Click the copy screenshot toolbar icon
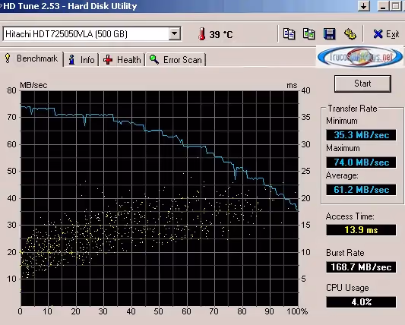 tap(309, 34)
